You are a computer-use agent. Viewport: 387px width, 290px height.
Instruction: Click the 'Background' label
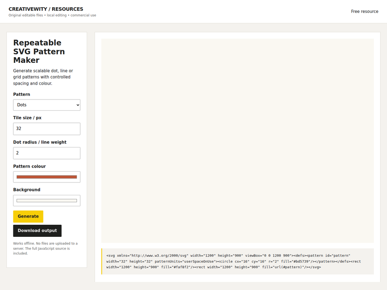[27, 190]
